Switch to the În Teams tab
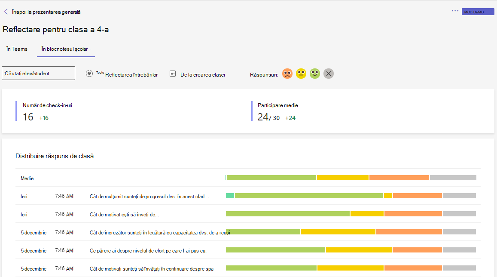This screenshot has width=497, height=277. [x=17, y=49]
